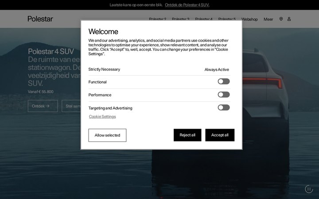The height and width of the screenshot is (199, 319).
Task: Click the 'Welcome' dialog heading
Action: [x=103, y=31]
